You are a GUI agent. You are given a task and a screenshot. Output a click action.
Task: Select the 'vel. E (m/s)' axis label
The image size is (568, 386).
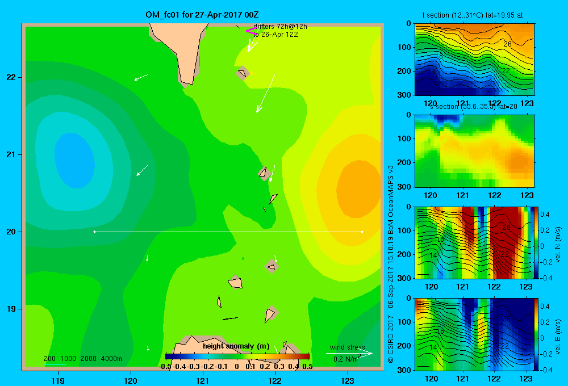click(558, 337)
